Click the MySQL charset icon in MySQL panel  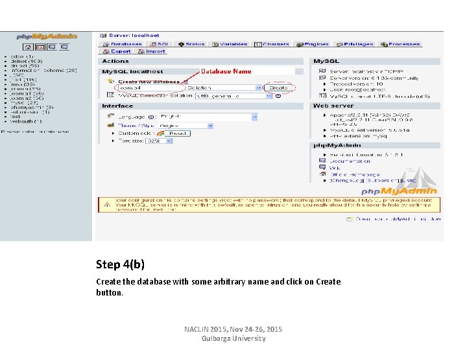coord(322,96)
